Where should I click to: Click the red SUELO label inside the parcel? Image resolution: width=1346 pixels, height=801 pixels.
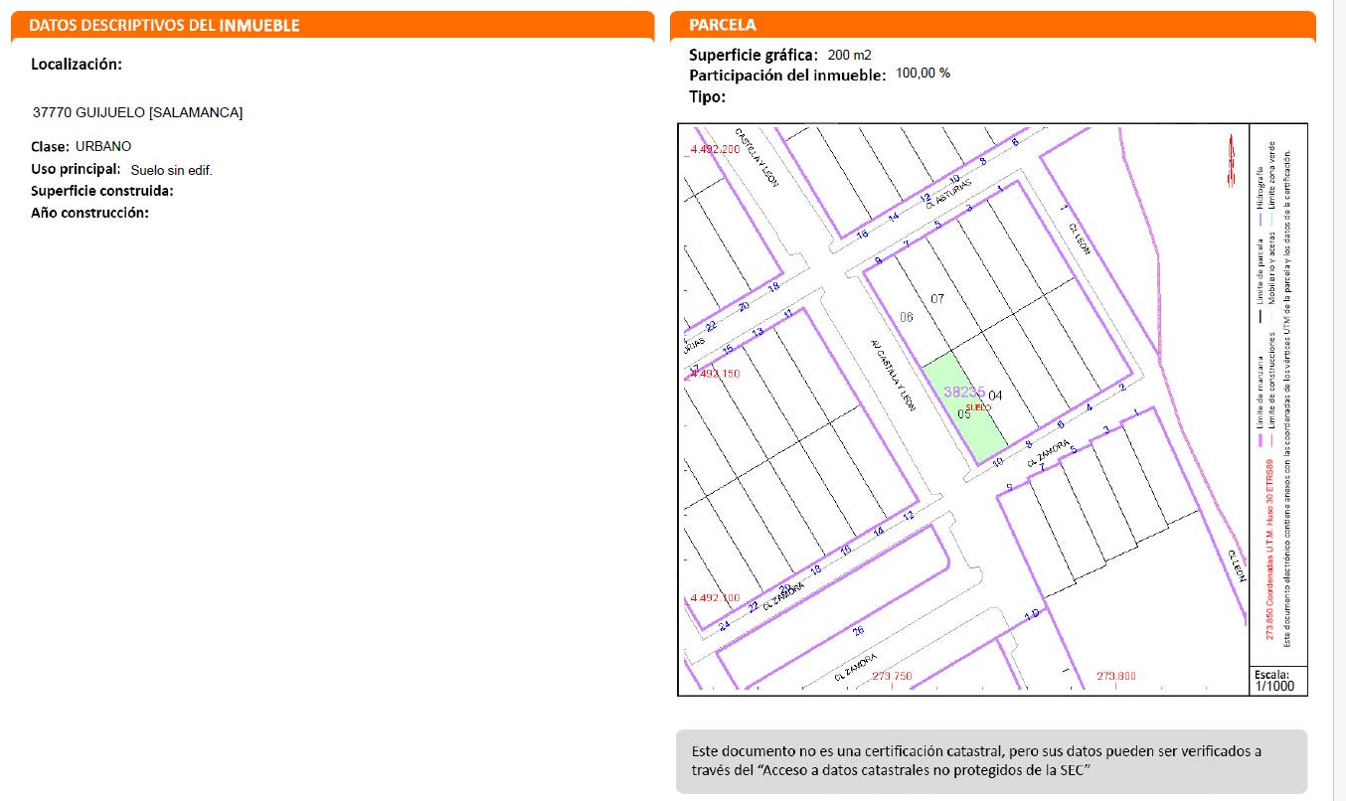coord(978,408)
